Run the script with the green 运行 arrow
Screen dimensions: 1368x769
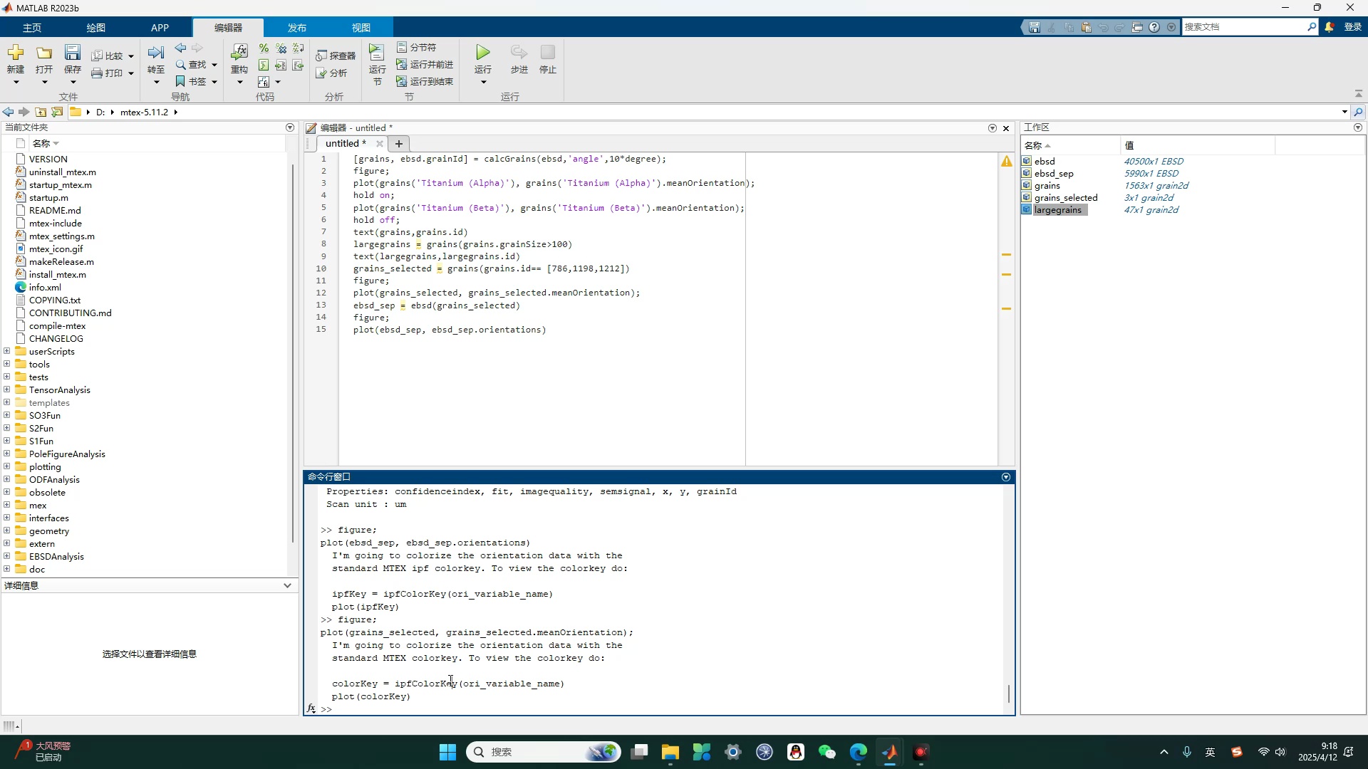[x=483, y=53]
